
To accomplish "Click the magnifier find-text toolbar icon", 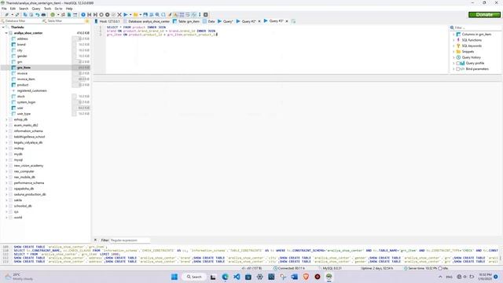I will point(157,15).
